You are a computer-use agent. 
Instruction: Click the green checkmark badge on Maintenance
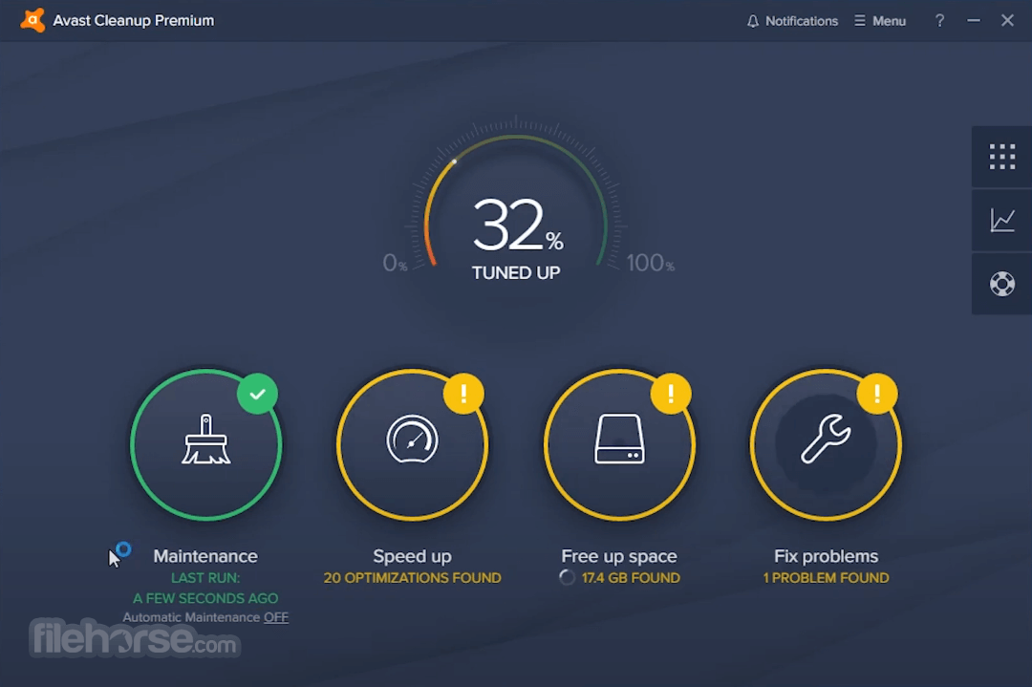[x=257, y=394]
